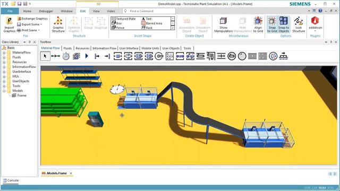
Task: Click Exchange Graphics in the ribbon
Action: tap(32, 19)
